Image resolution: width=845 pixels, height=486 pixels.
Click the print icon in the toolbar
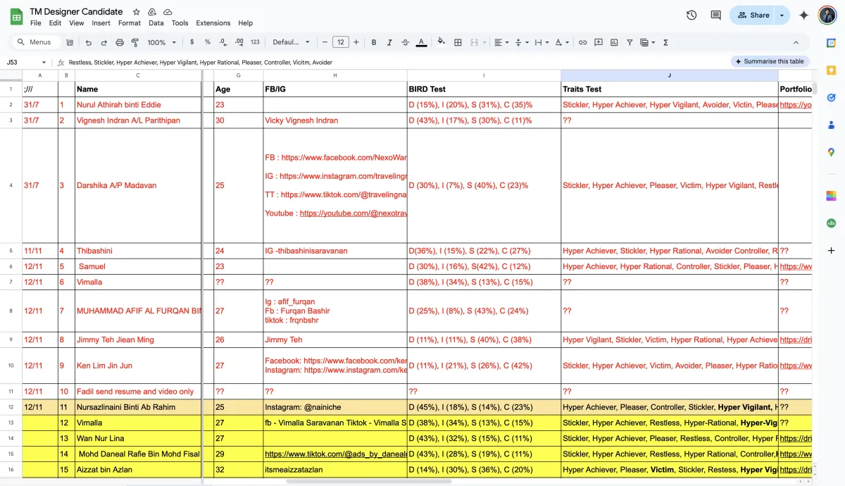120,42
